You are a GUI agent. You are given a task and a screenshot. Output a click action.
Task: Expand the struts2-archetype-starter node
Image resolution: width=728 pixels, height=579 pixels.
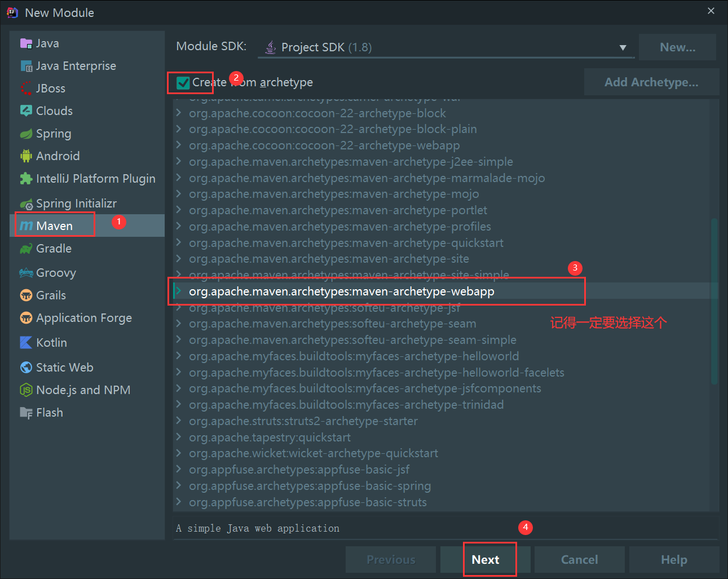pyautogui.click(x=178, y=421)
